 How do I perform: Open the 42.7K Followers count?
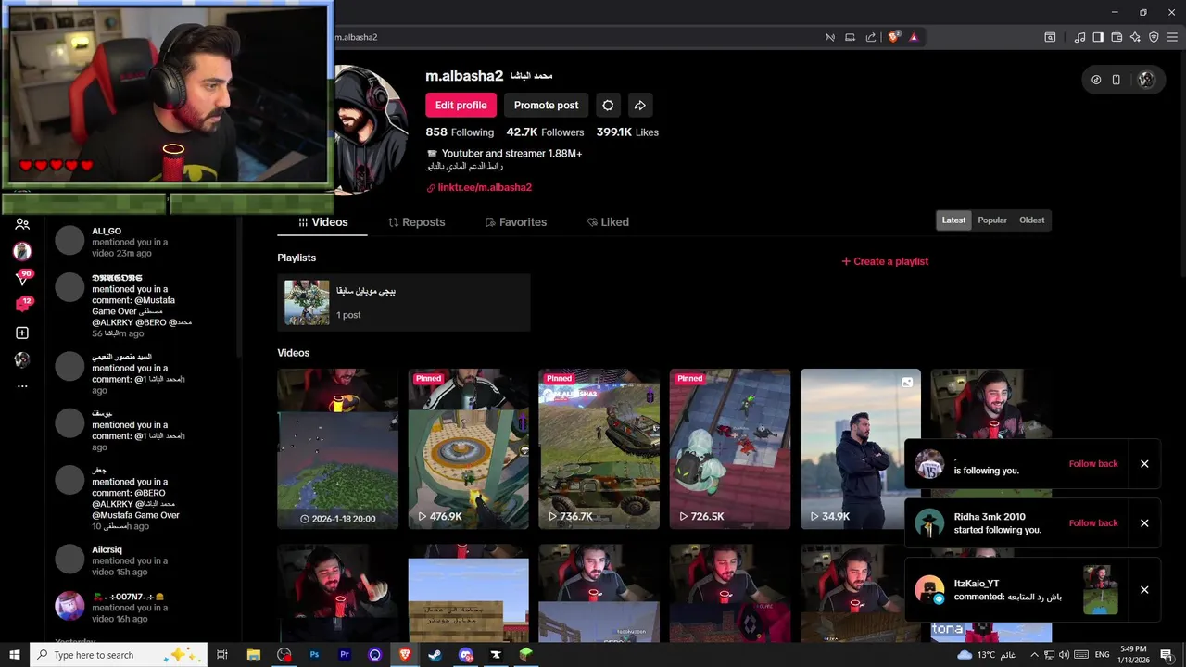[545, 132]
